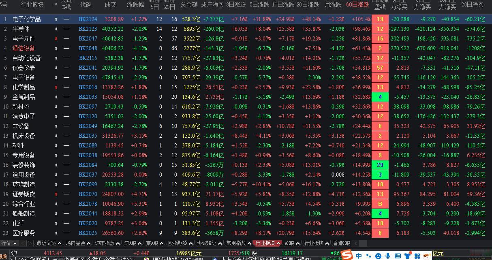Click the K-line dash in the 金属制品 row

[66, 97]
